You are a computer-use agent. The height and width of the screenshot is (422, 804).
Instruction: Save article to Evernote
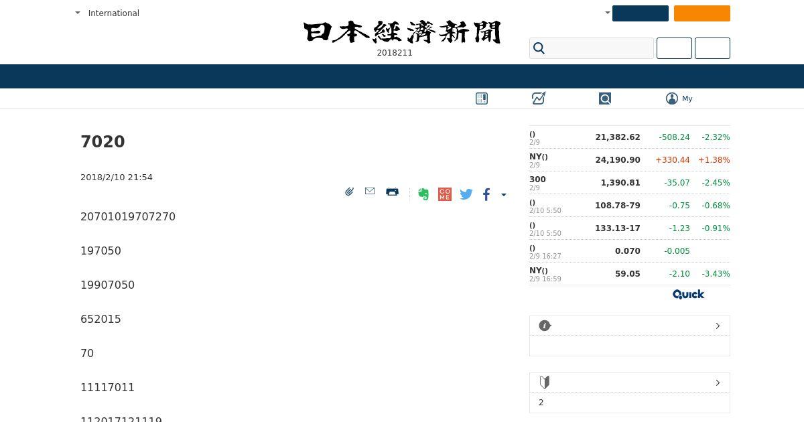coord(423,194)
